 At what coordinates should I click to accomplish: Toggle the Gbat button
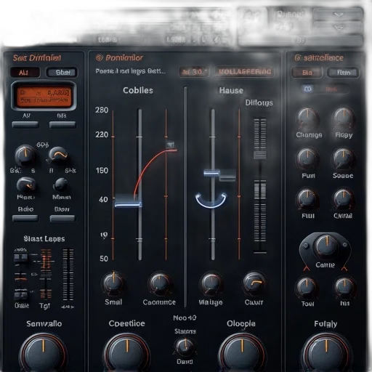62,73
